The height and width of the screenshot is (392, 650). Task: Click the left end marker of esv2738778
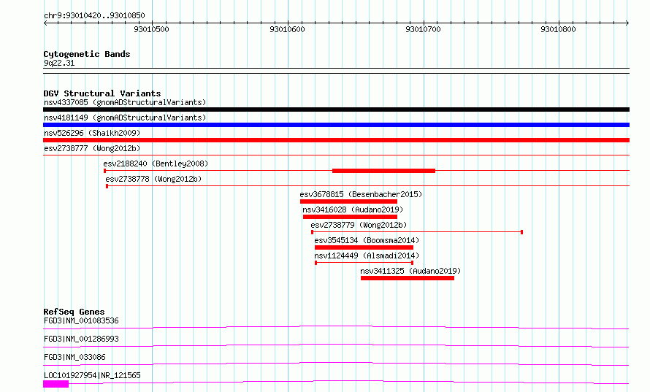(107, 186)
